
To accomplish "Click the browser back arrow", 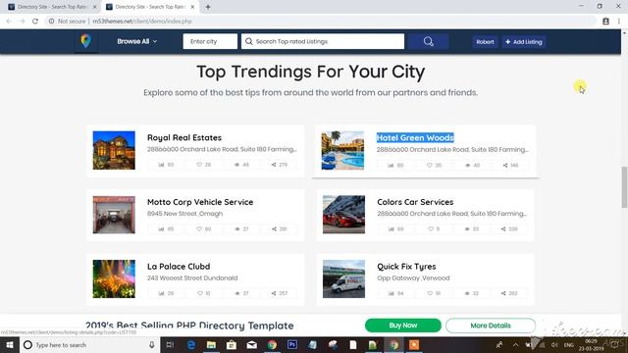I will (9, 22).
